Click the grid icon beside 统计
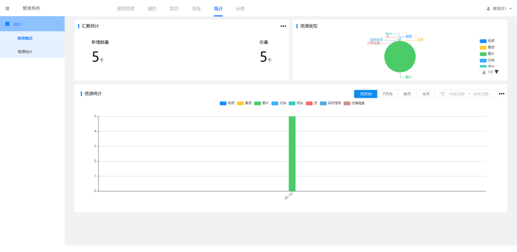This screenshot has height=252, width=517. click(8, 24)
